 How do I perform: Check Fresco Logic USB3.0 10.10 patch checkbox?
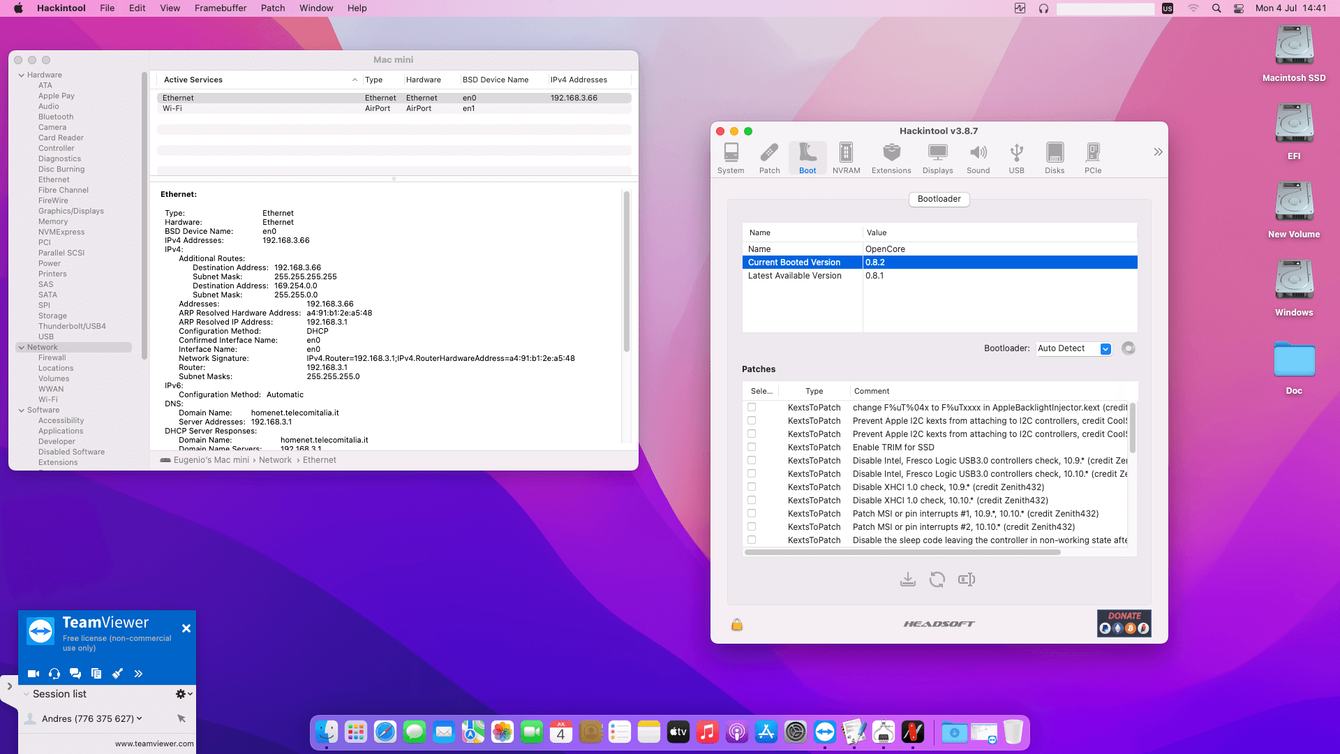[752, 473]
